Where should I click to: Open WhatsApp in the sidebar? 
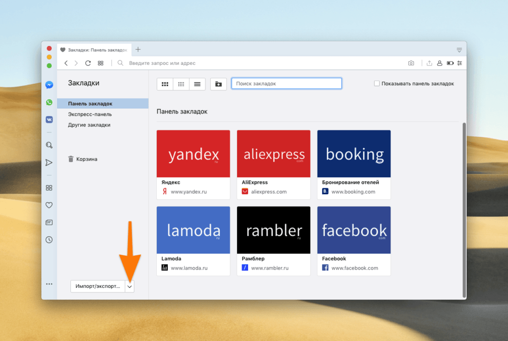pyautogui.click(x=49, y=102)
